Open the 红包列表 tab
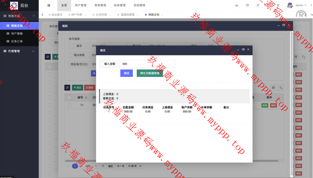 tap(101, 15)
